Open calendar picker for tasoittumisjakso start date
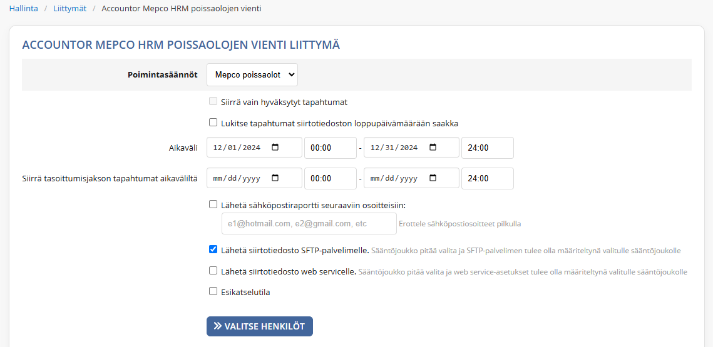 click(x=275, y=178)
